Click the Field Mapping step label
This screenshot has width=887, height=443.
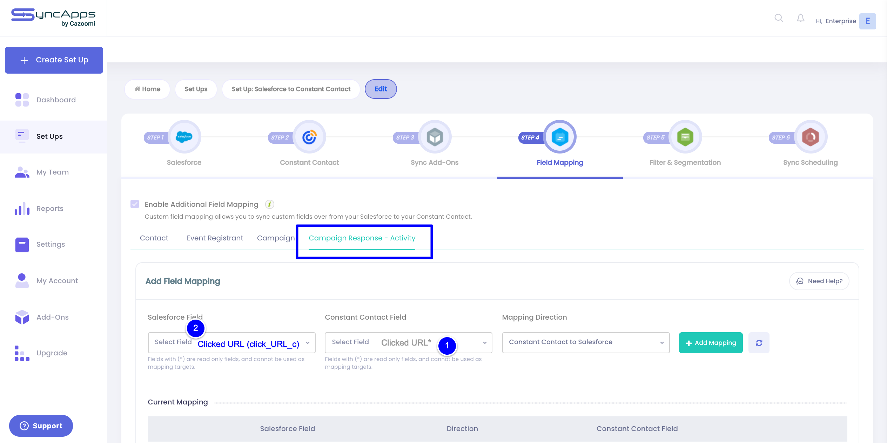pos(560,163)
